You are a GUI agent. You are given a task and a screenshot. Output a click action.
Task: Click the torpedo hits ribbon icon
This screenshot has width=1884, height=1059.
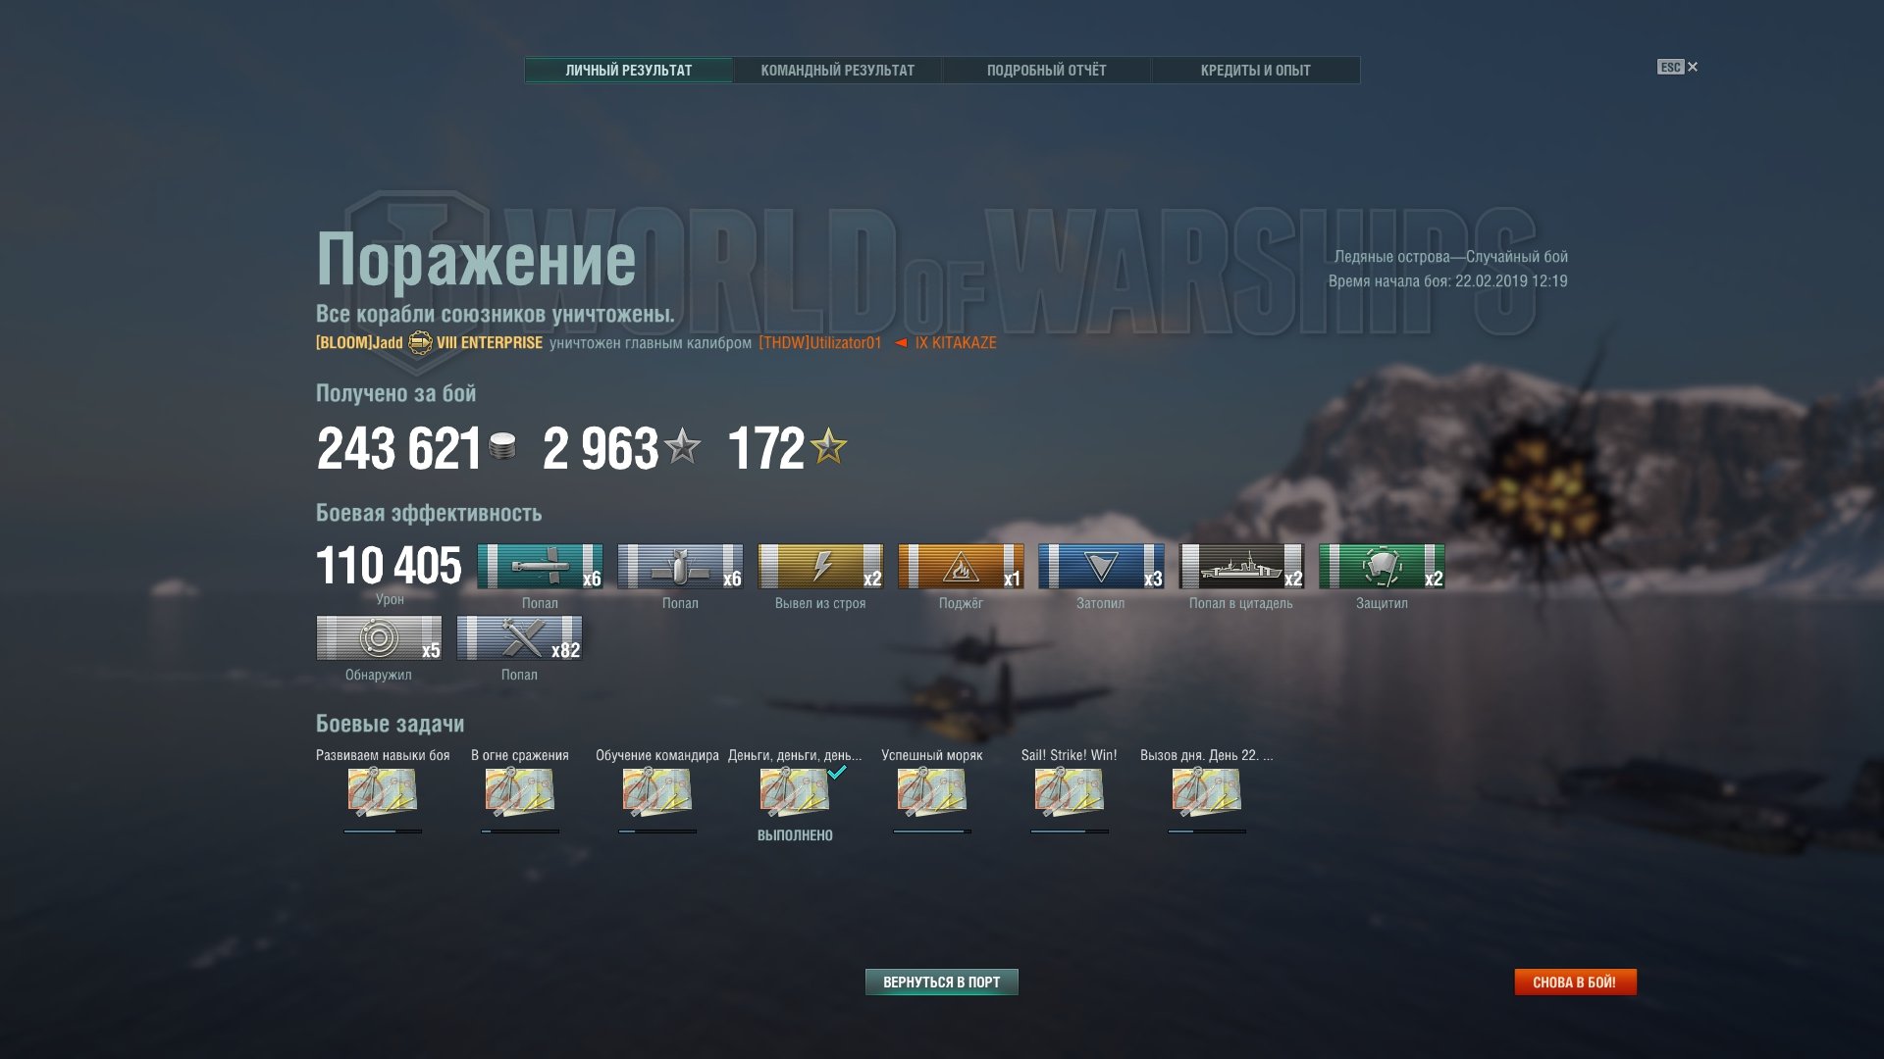(x=540, y=567)
